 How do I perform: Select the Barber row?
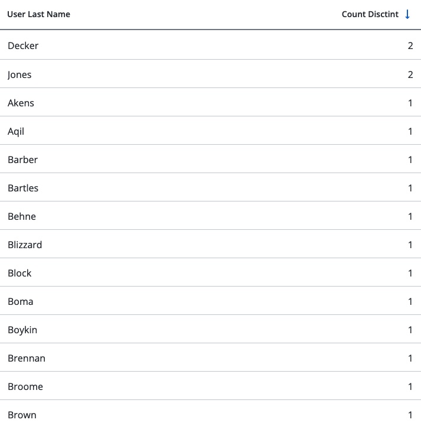(x=210, y=160)
